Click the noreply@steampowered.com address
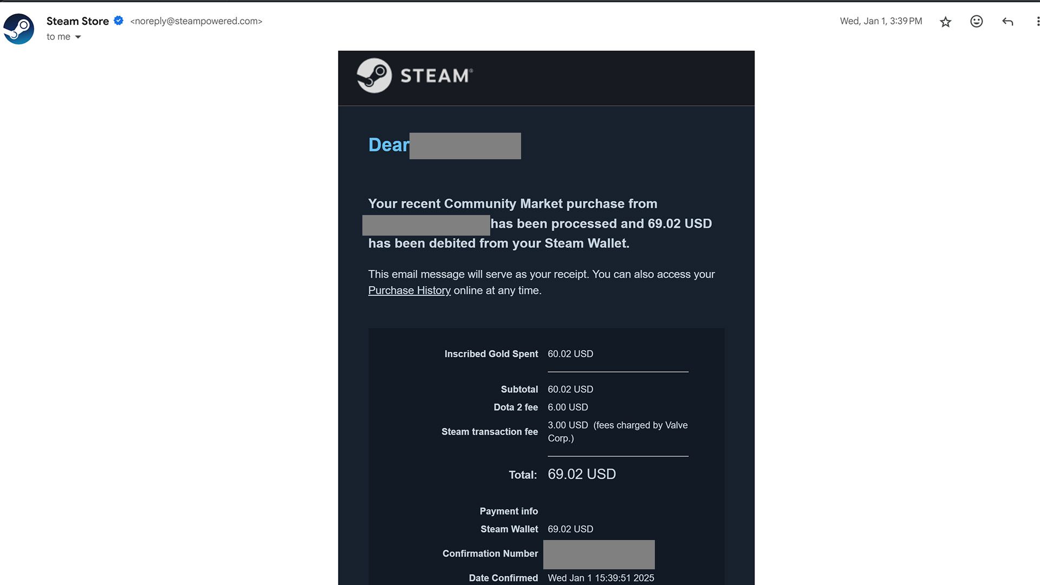 (196, 21)
